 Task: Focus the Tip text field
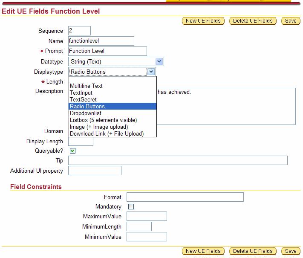tap(178, 160)
